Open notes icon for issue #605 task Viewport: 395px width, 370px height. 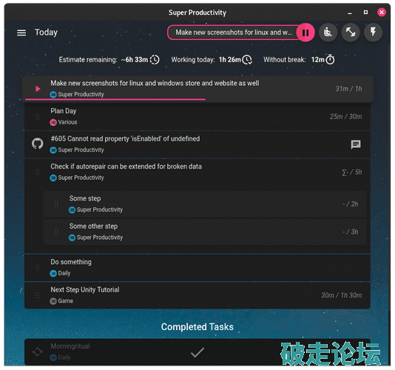click(x=356, y=145)
